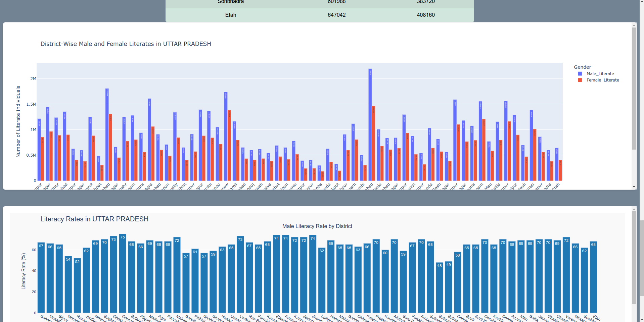Click the 'Number of Literate Individuals' axis title
Screen dimensions: 644x322
(x=18, y=122)
